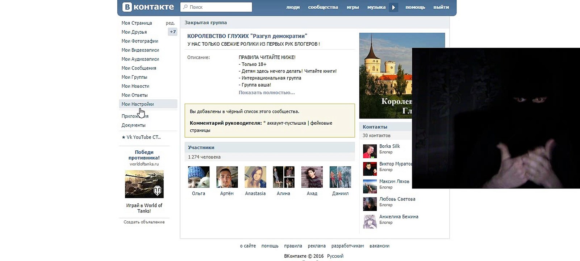Open Ольга's member avatar

[199, 177]
